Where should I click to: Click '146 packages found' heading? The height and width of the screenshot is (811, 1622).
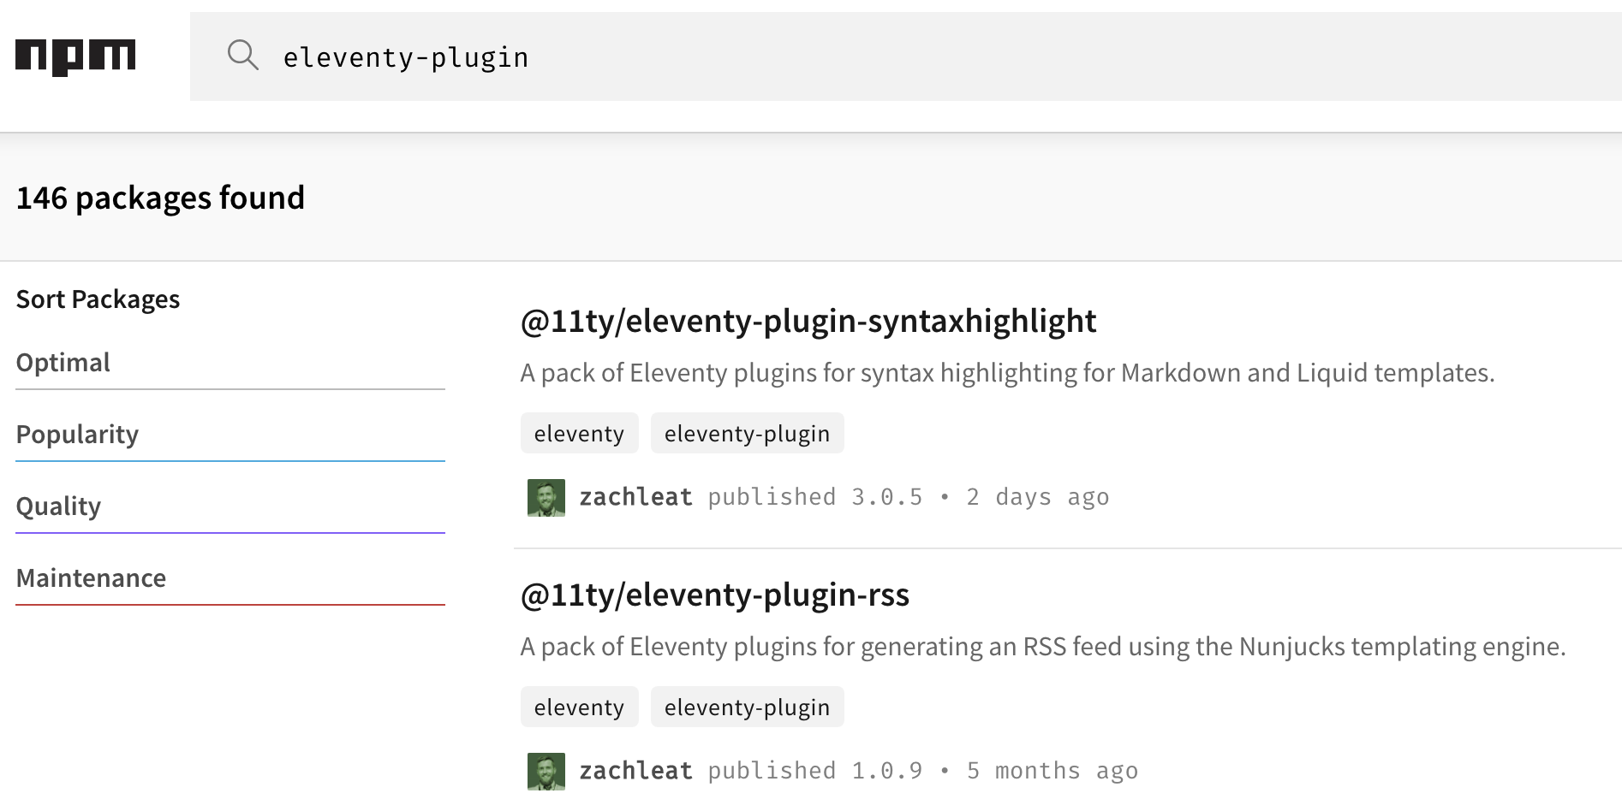[x=160, y=198]
